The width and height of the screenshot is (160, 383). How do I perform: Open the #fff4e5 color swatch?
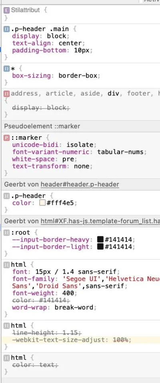coord(42,203)
